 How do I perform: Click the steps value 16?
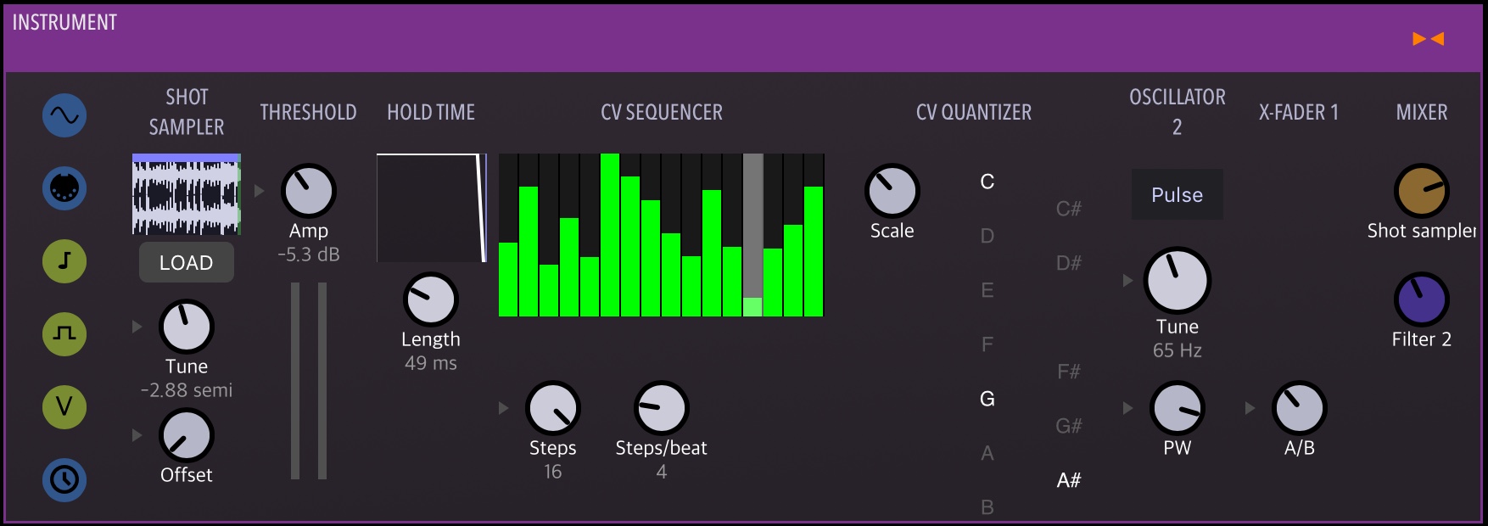click(553, 472)
